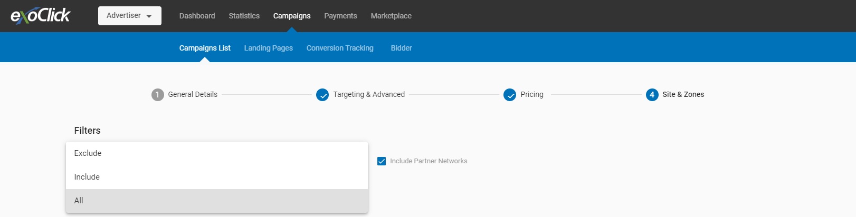Screen dimensions: 856x217
Task: Open the Bidder tab
Action: [x=402, y=48]
